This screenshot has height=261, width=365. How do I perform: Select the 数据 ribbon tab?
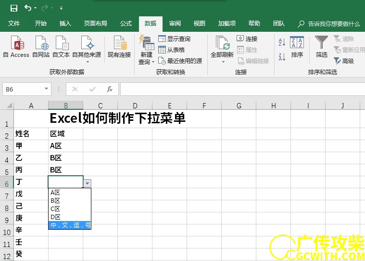click(x=151, y=23)
